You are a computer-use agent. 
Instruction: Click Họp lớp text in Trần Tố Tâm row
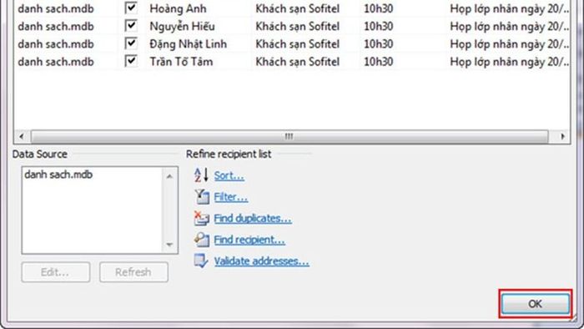pyautogui.click(x=509, y=62)
